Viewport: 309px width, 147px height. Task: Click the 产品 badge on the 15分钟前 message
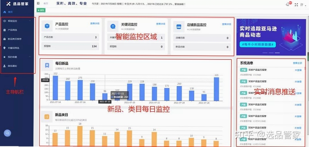coord(244,70)
